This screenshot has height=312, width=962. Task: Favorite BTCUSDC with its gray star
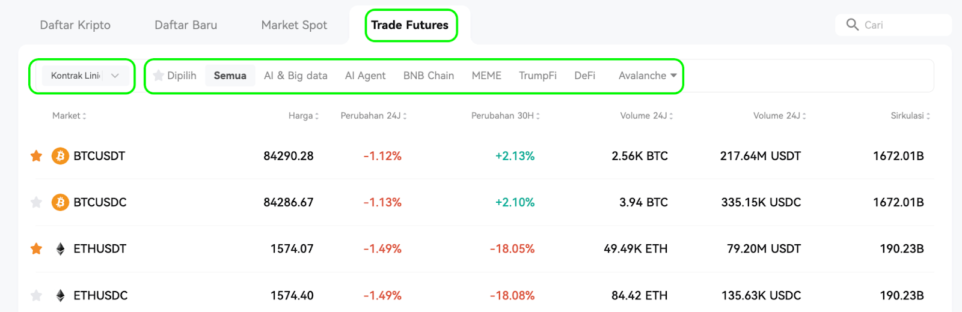pos(36,202)
